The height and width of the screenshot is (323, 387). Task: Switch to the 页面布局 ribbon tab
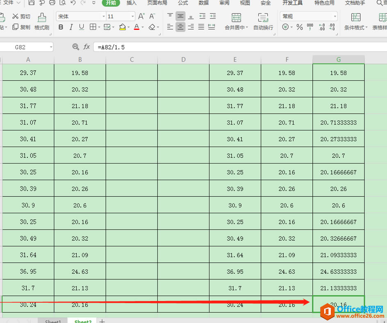coord(157,3)
